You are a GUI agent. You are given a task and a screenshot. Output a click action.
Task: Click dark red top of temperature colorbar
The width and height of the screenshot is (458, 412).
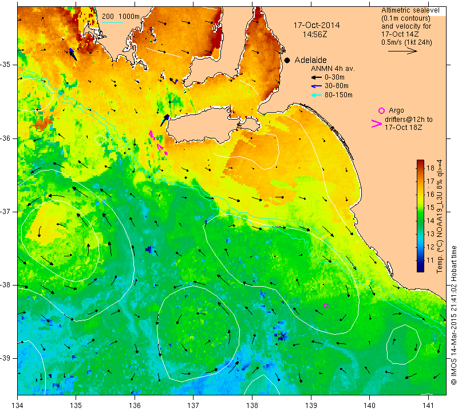[420, 163]
